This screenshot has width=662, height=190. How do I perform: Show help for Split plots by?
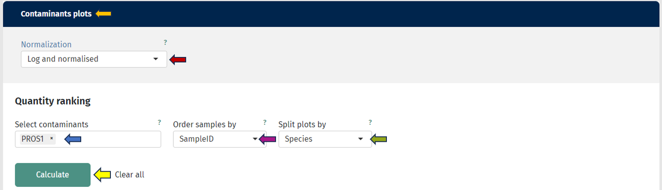coord(370,122)
